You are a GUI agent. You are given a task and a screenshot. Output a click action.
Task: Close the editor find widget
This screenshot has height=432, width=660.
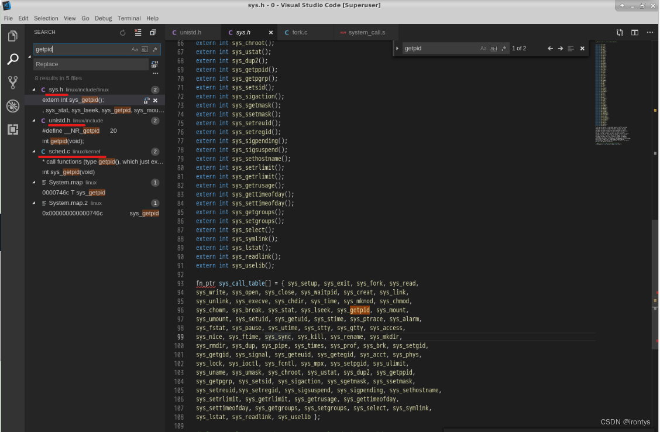582,49
